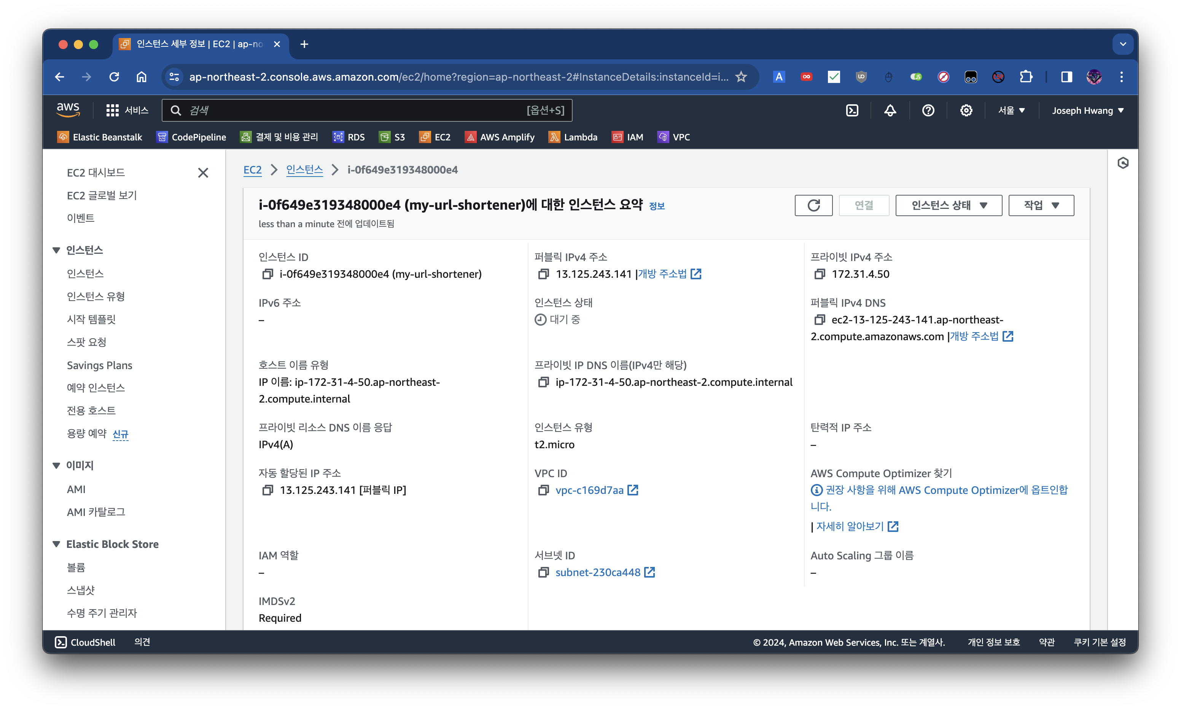Copy private IPv4 address 172.31.4.50
1181x710 pixels.
820,274
